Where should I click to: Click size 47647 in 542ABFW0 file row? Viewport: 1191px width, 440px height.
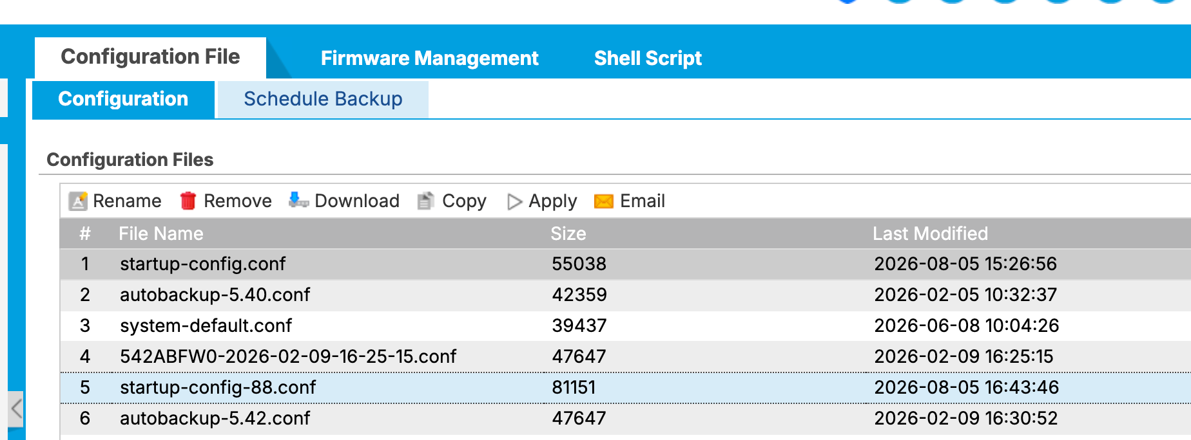tap(579, 356)
